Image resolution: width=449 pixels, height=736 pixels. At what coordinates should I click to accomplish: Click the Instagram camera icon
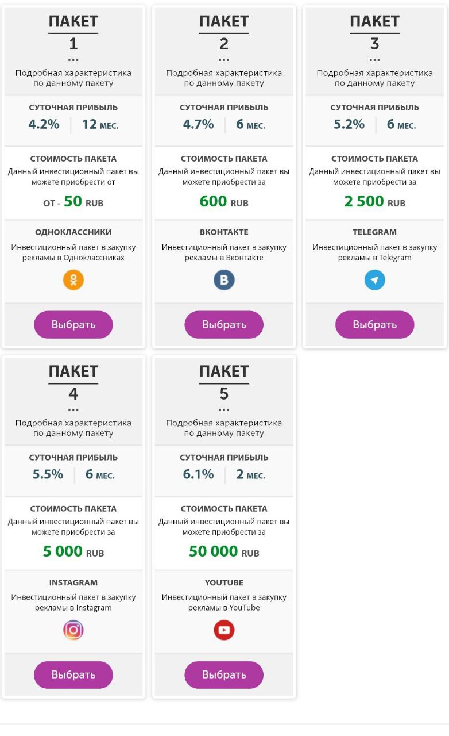(73, 630)
